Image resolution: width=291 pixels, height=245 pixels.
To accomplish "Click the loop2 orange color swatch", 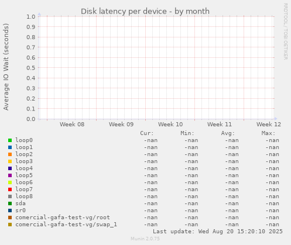I will [10, 154].
